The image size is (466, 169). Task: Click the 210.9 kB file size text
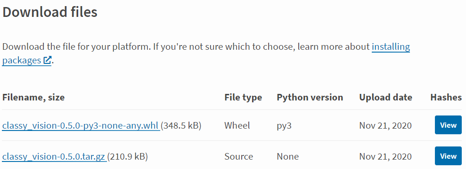click(127, 156)
